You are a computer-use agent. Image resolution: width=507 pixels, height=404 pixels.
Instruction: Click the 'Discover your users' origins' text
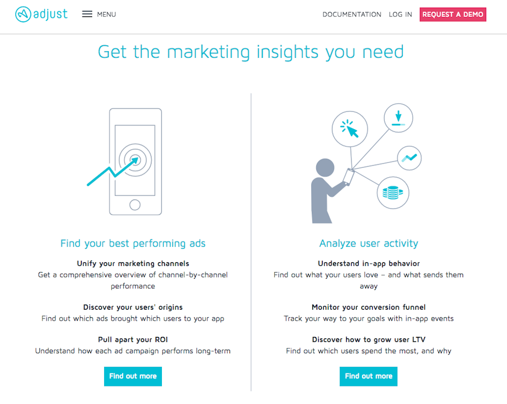click(133, 307)
